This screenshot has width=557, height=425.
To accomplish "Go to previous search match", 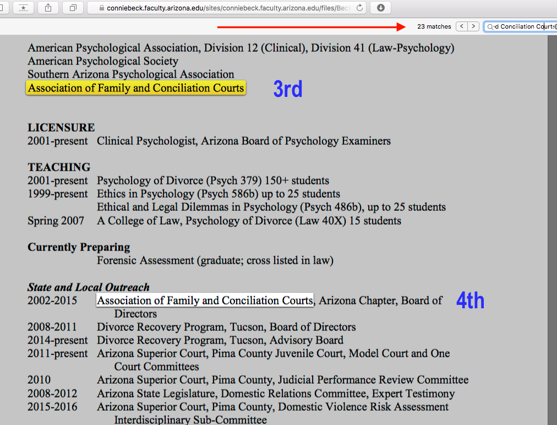I will click(461, 26).
